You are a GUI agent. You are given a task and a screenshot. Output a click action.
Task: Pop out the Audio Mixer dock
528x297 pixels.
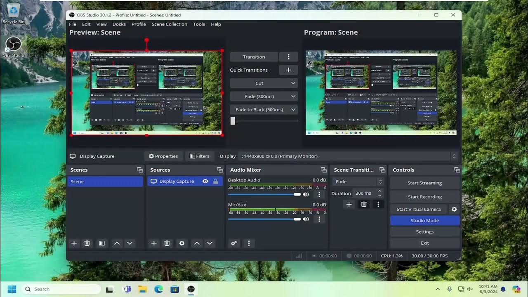[x=323, y=170]
